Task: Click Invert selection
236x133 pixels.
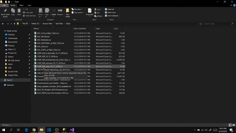Action: (x=111, y=16)
